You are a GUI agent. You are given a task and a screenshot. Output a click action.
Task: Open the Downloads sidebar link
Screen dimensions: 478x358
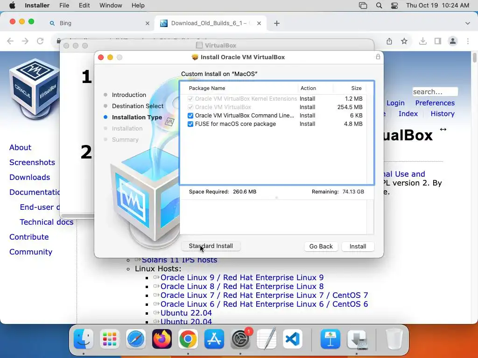[29, 177]
